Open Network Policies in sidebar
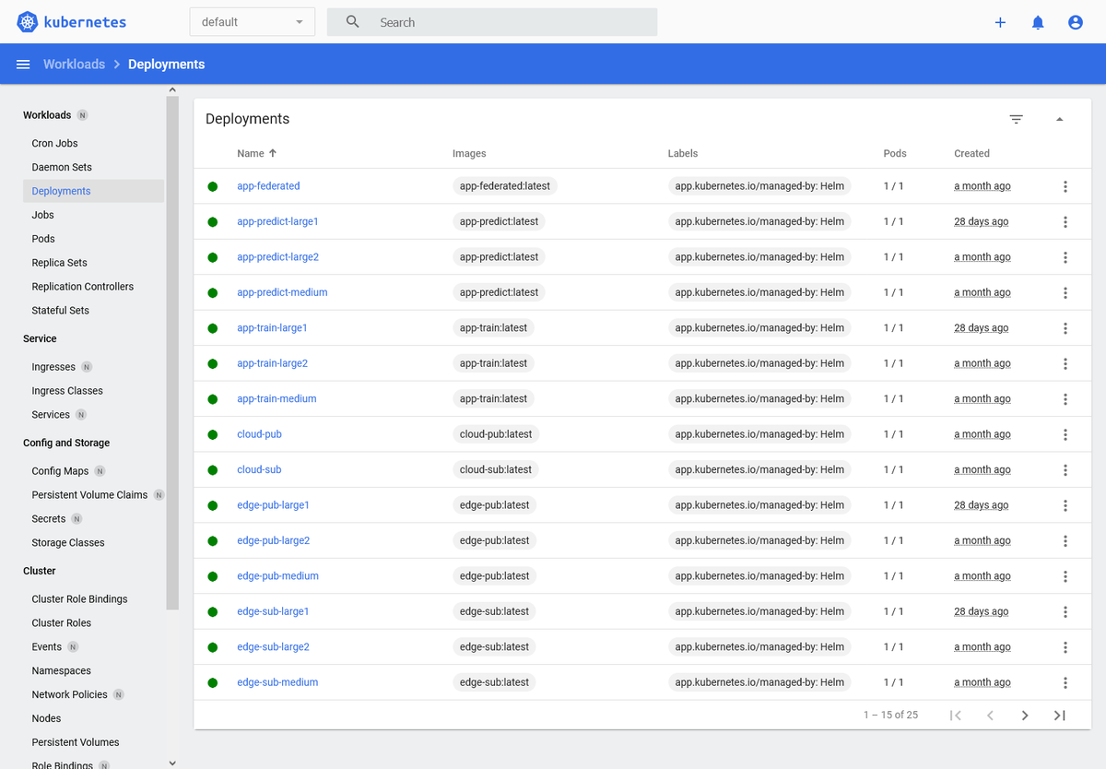Image resolution: width=1106 pixels, height=769 pixels. coord(69,695)
